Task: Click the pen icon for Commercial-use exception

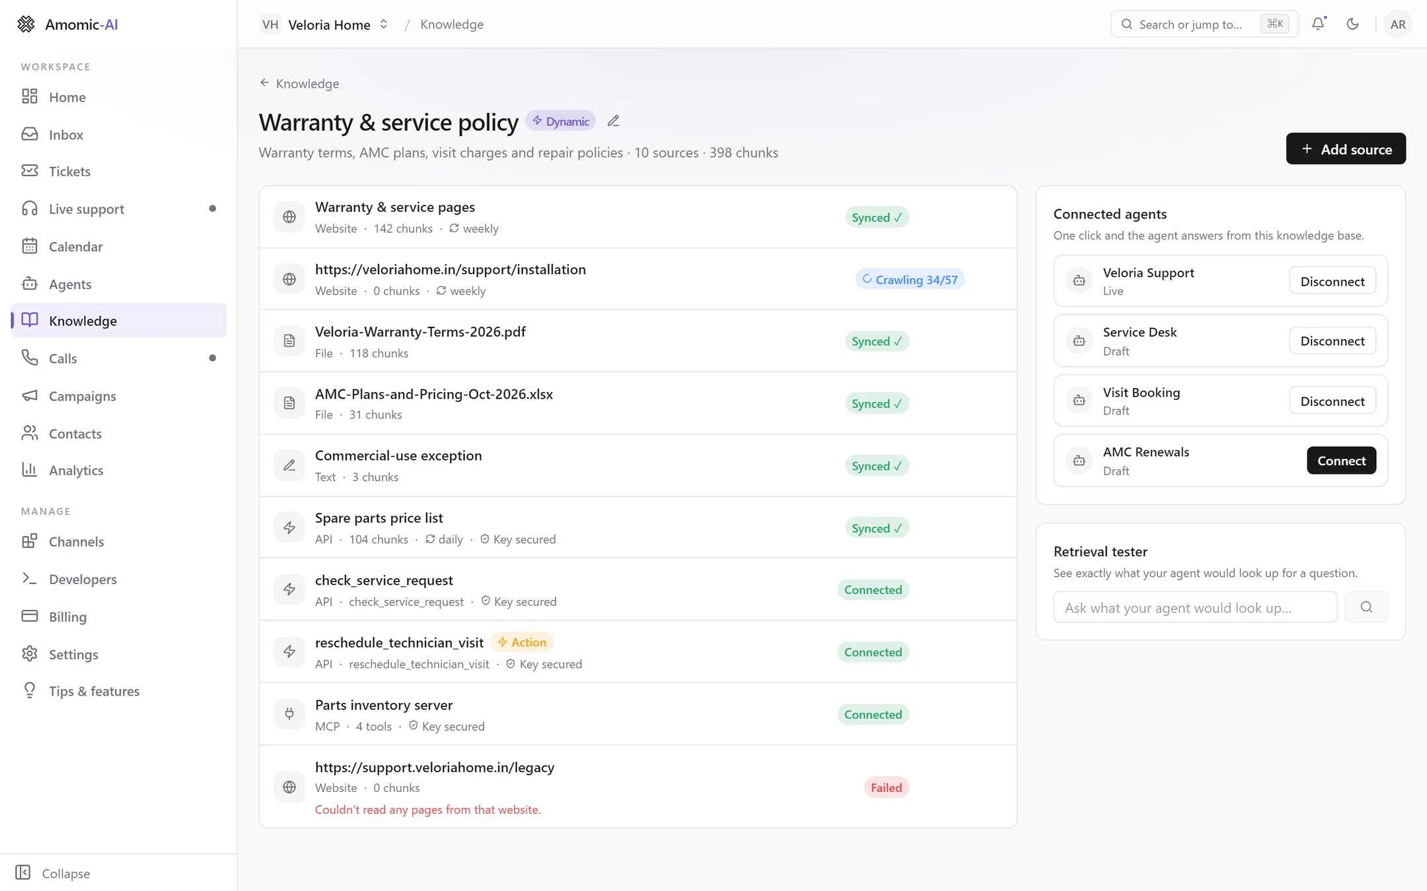Action: coord(289,465)
